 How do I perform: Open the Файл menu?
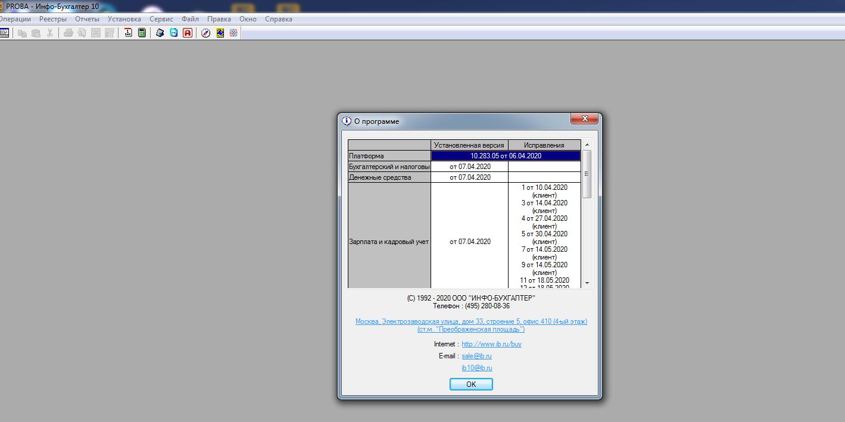(191, 19)
